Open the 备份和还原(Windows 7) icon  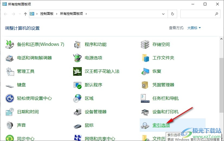click(x=10, y=44)
